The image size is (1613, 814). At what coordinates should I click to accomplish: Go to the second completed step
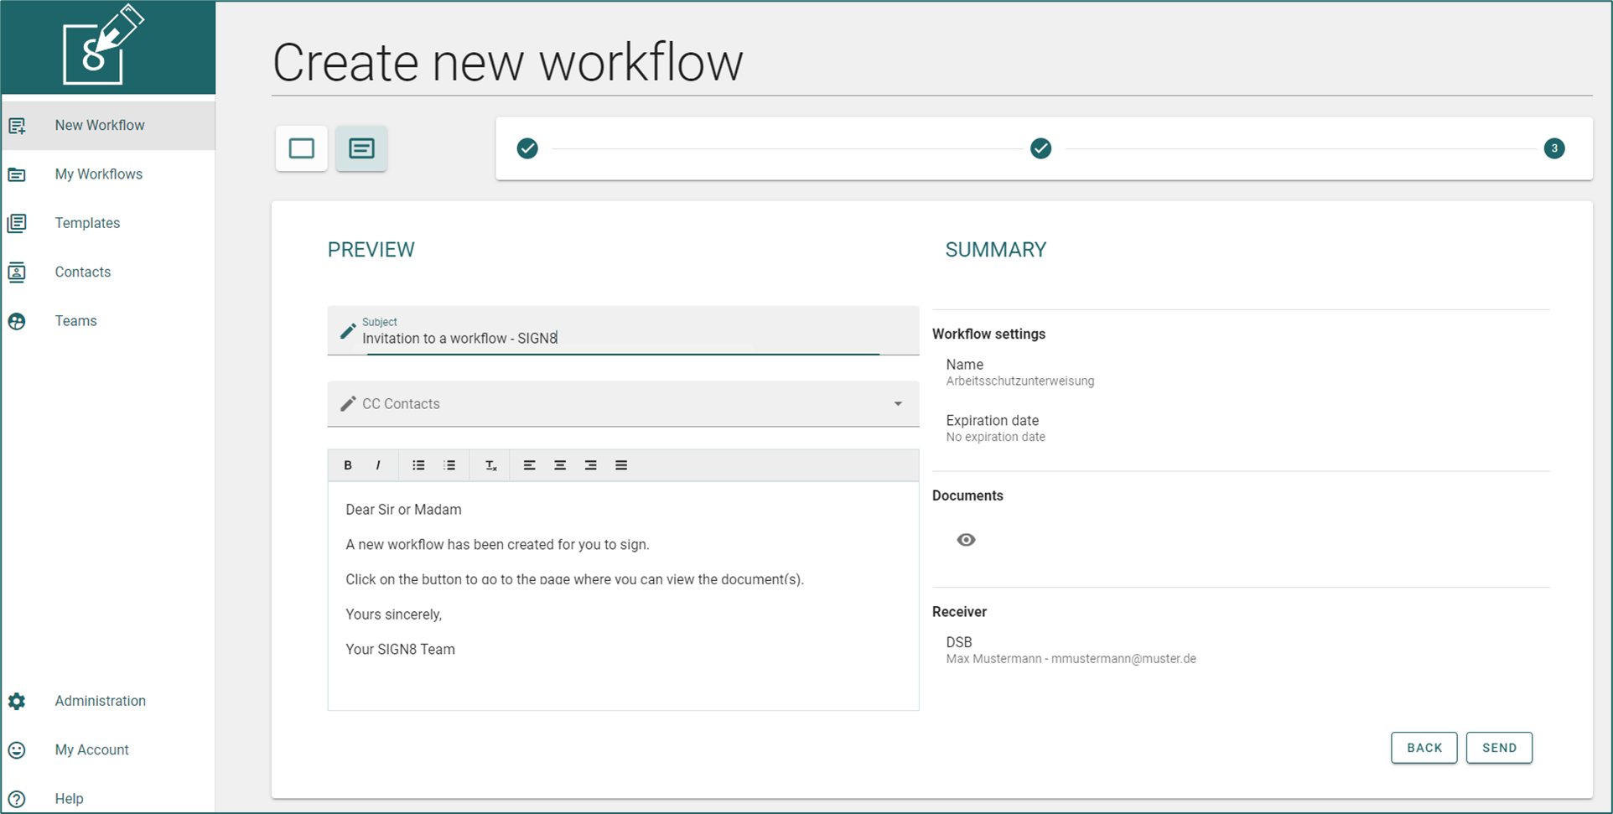pyautogui.click(x=1040, y=148)
